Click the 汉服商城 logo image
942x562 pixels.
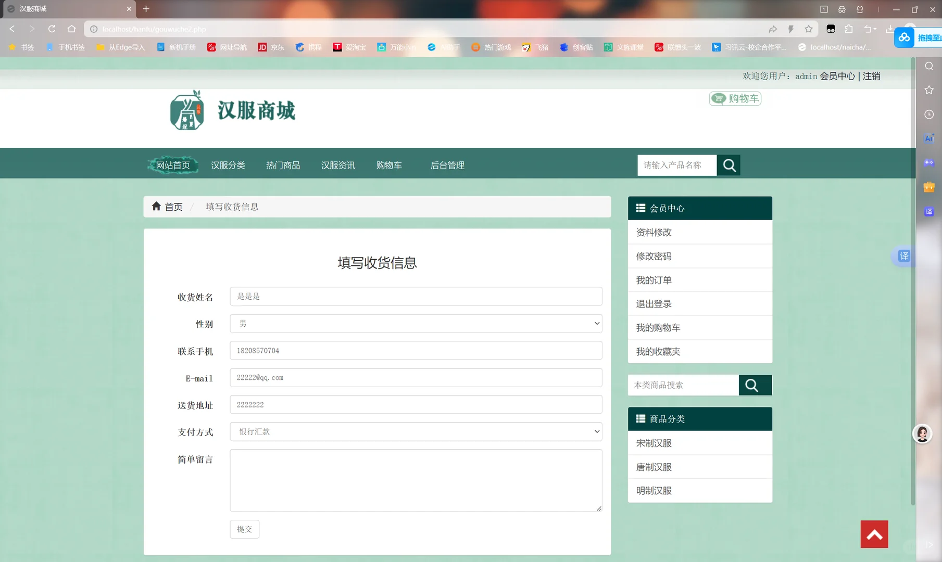click(233, 110)
